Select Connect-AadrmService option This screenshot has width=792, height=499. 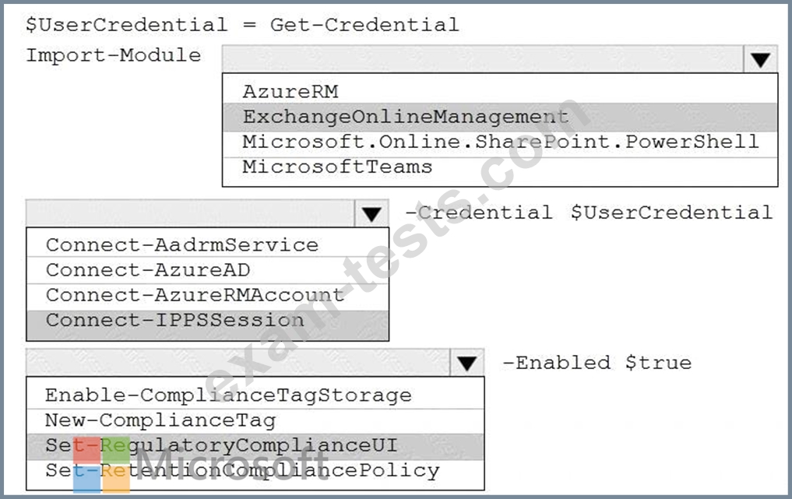[182, 245]
